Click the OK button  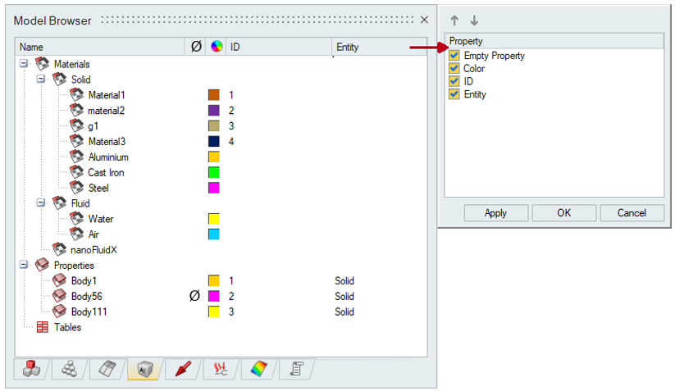[x=564, y=213]
